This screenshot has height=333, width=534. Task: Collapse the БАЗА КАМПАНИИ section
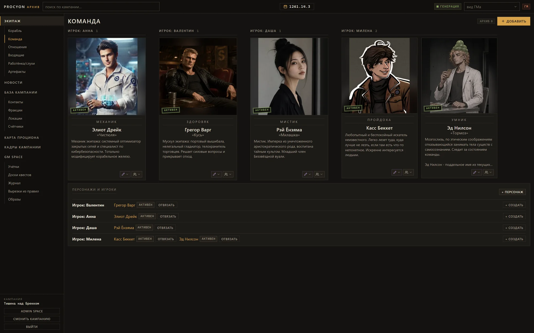21,92
